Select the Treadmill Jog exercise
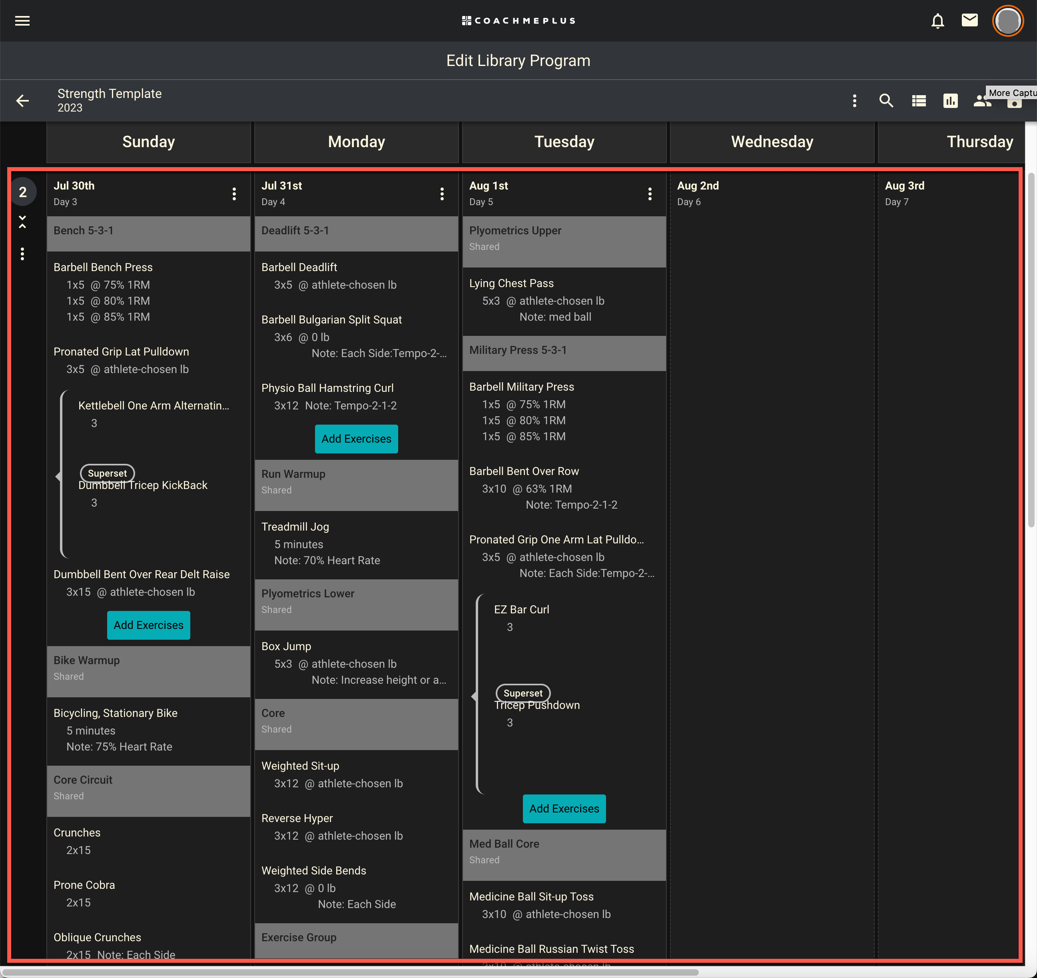The image size is (1037, 978). [x=295, y=527]
